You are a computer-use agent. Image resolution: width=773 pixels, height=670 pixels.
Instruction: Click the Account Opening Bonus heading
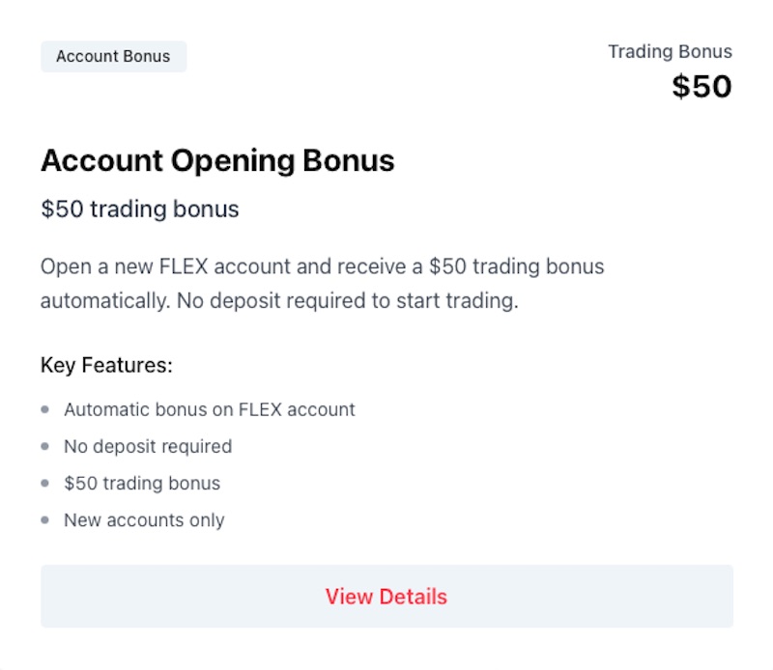216,161
